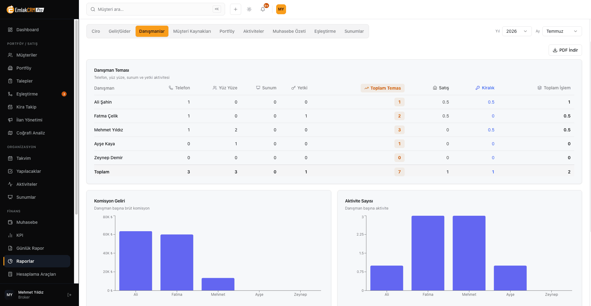The width and height of the screenshot is (591, 306).
Task: Click the Yüz Yüze column header
Action: 225,88
